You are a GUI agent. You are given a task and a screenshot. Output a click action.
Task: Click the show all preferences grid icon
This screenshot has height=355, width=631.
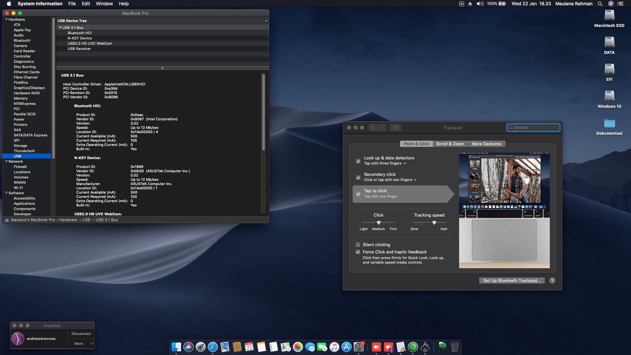click(395, 128)
